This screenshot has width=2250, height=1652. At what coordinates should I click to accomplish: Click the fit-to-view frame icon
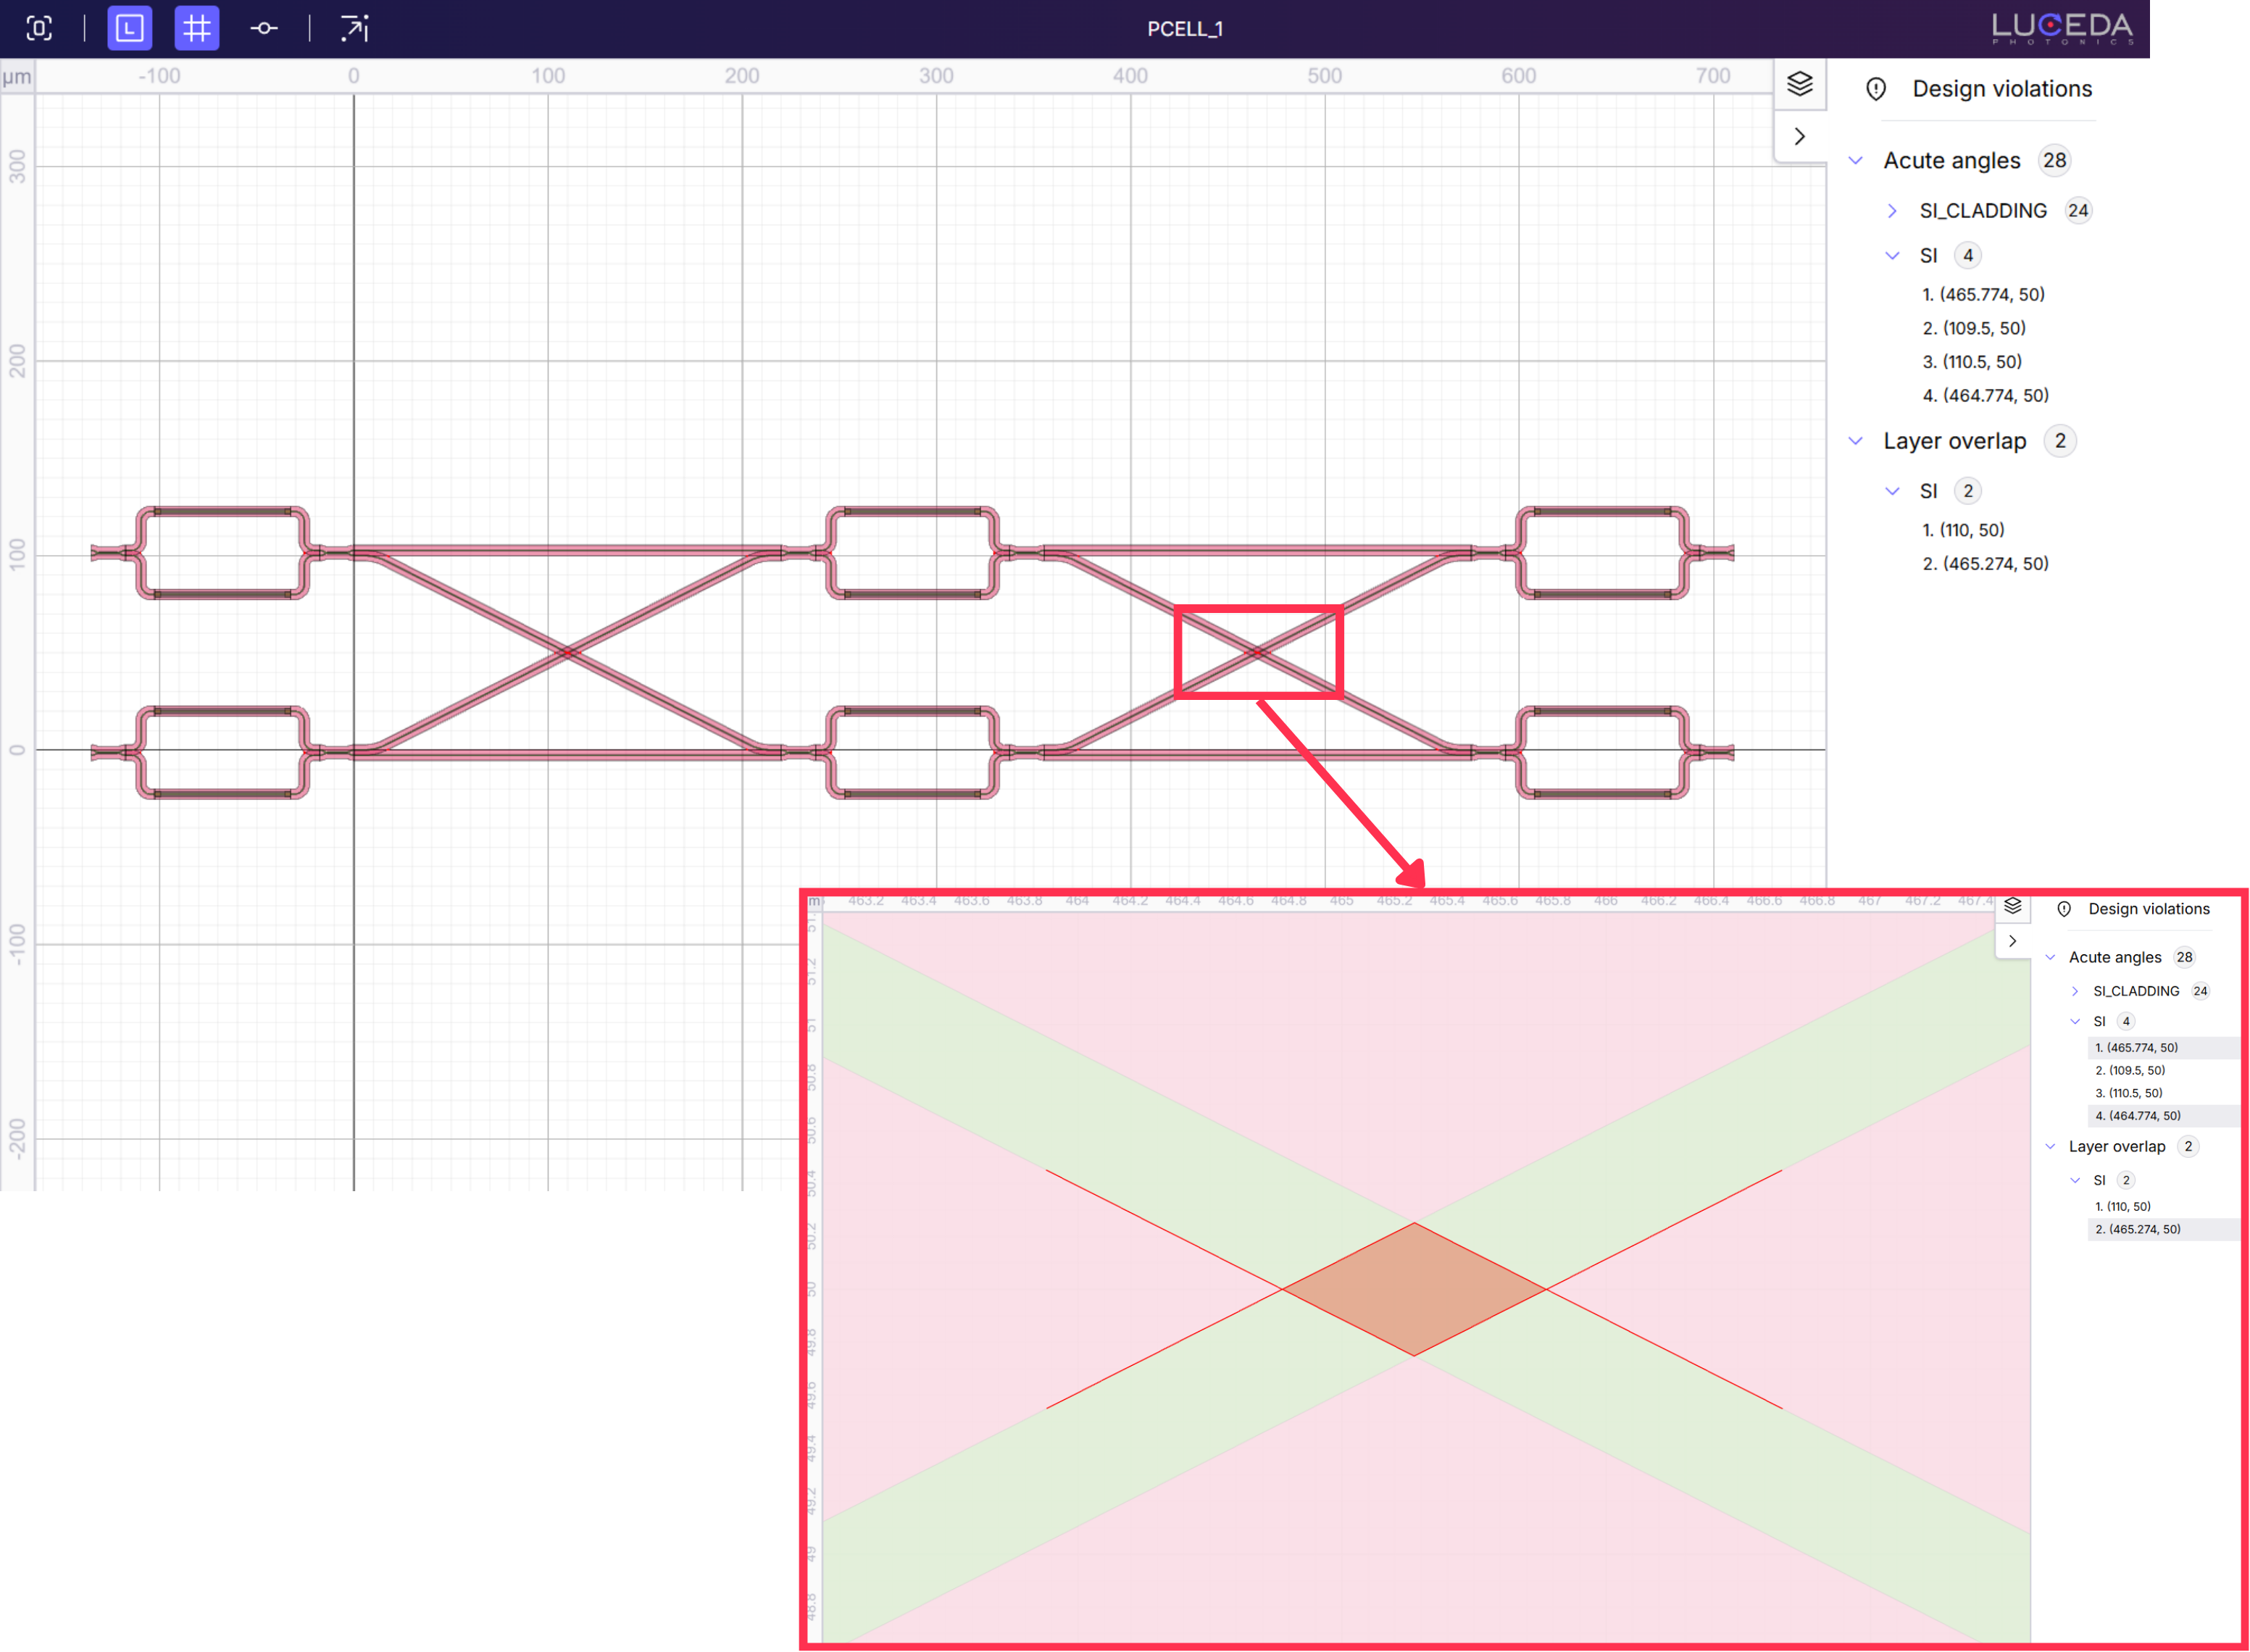click(x=39, y=28)
